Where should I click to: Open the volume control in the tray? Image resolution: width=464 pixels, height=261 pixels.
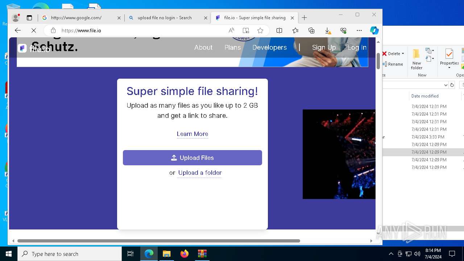point(417,254)
